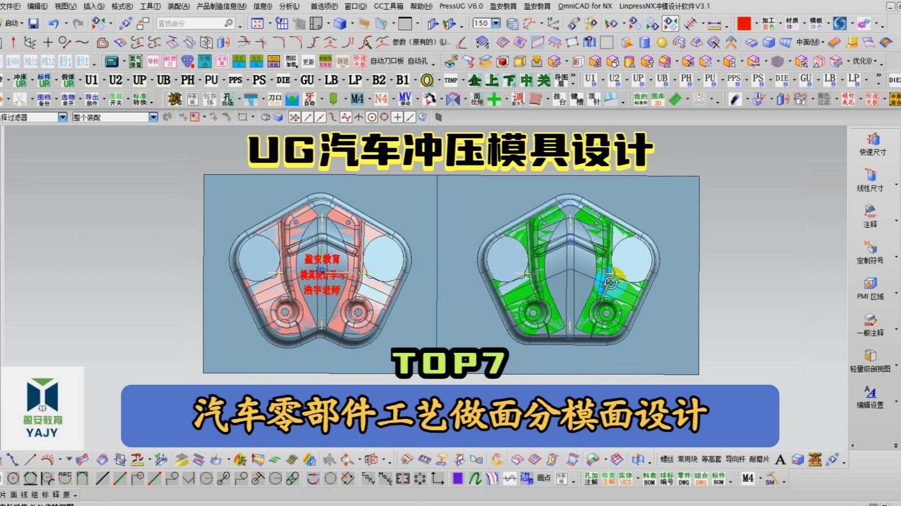Expand the undo history dropdown arrow
The image size is (901, 506).
coord(65,23)
